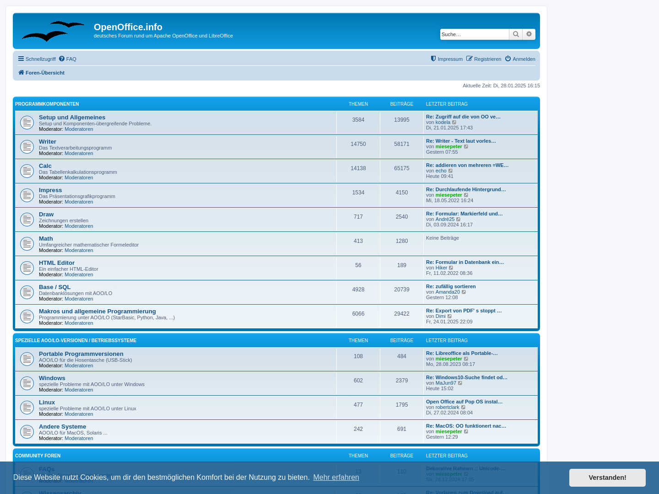Open the Registrieren page
659x494 pixels.
click(x=484, y=59)
